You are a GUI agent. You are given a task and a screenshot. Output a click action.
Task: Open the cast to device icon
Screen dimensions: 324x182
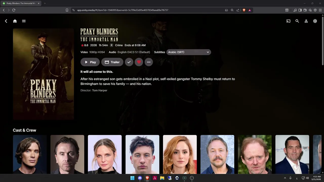pyautogui.click(x=288, y=21)
